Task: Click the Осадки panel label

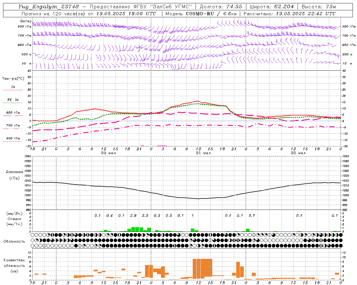Action: click(14, 219)
